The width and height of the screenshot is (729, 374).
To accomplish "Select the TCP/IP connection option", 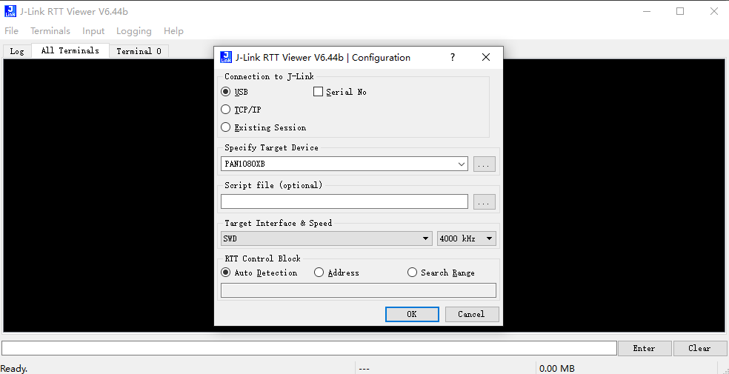I will point(225,110).
